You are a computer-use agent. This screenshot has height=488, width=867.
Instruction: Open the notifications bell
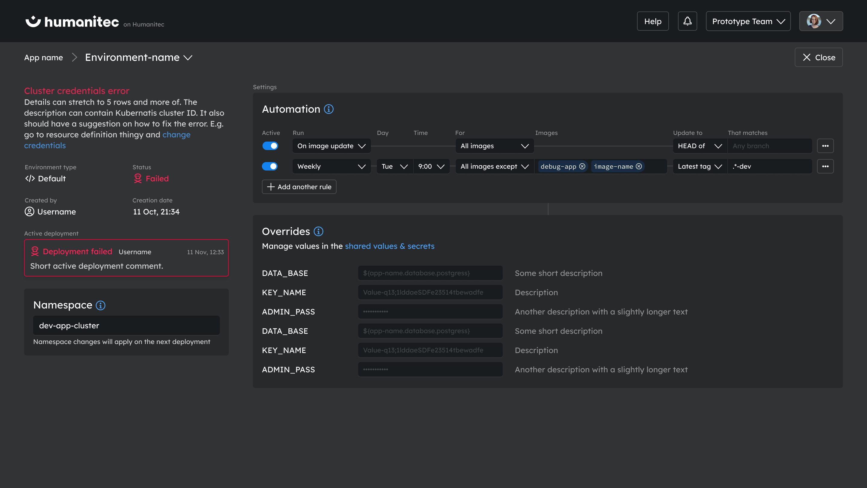click(687, 21)
